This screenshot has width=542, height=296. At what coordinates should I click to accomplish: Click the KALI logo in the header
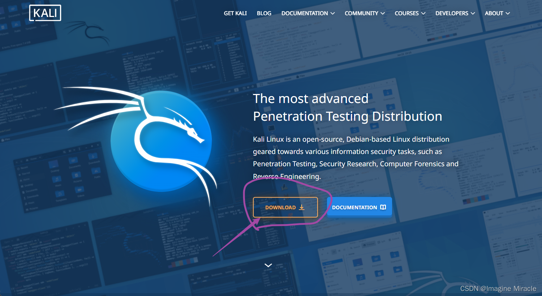tap(45, 13)
